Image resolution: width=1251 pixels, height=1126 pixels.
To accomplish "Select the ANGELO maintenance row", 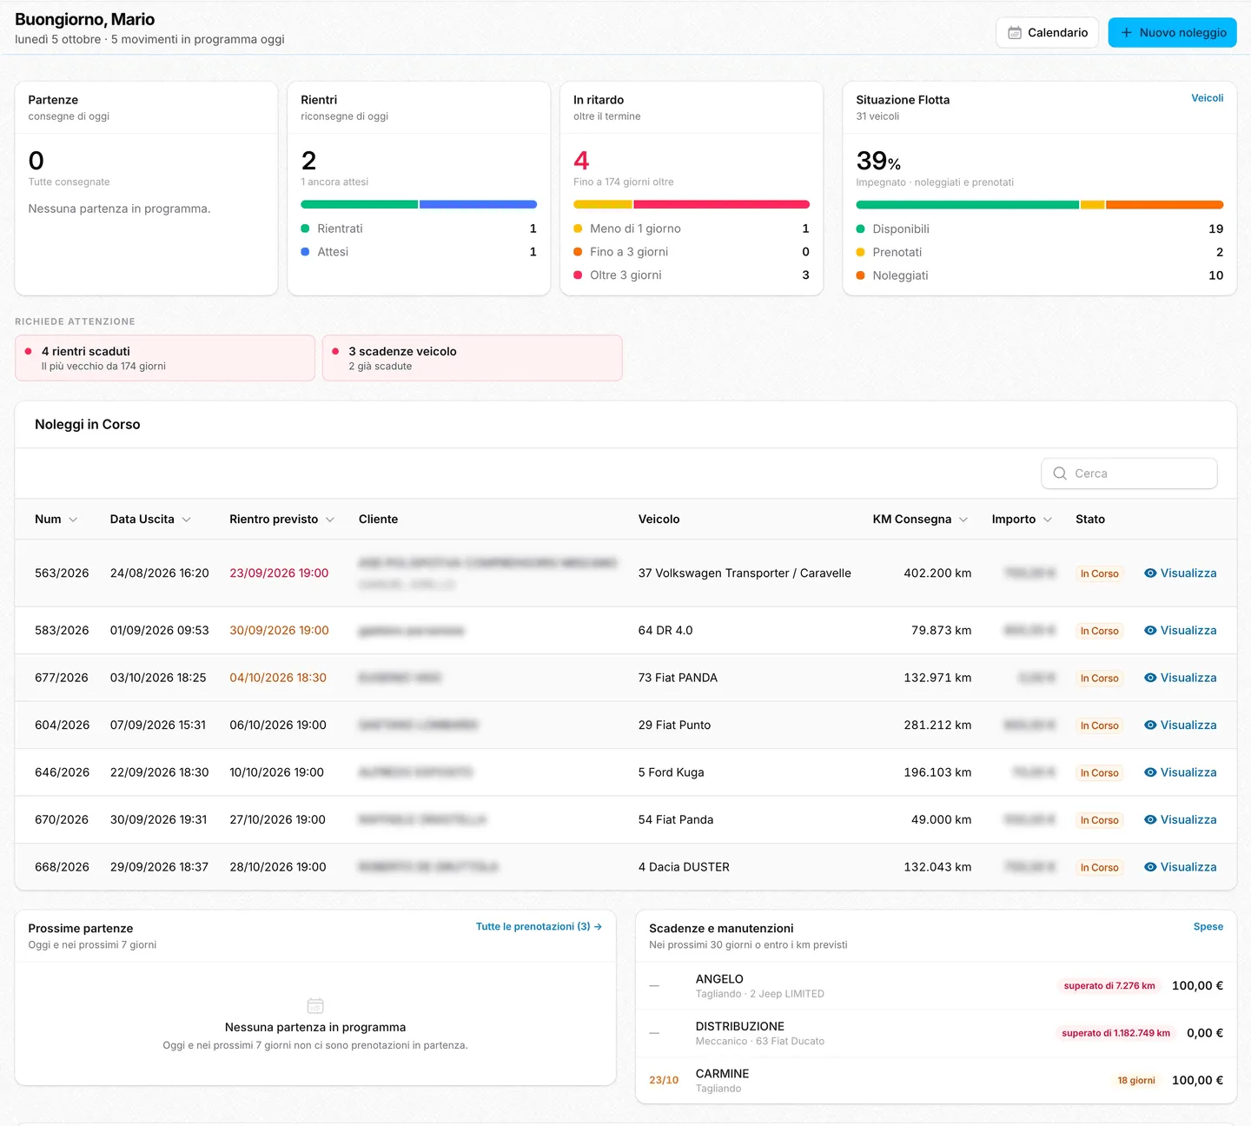I will 937,986.
